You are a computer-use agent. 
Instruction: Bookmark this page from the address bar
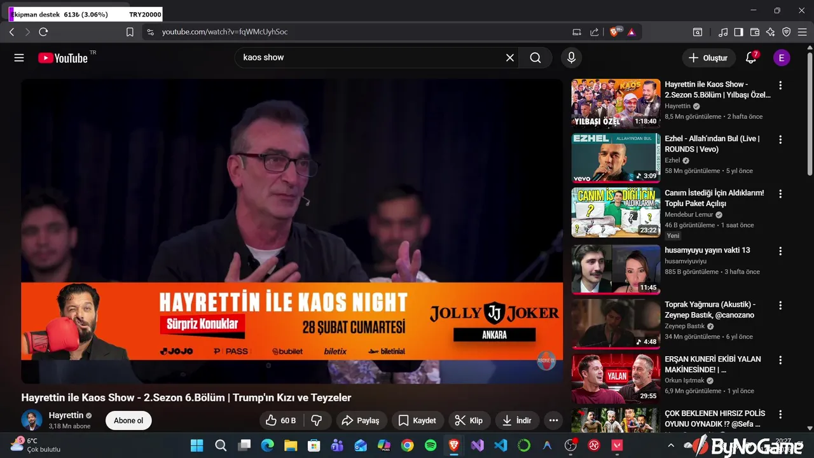tap(130, 32)
